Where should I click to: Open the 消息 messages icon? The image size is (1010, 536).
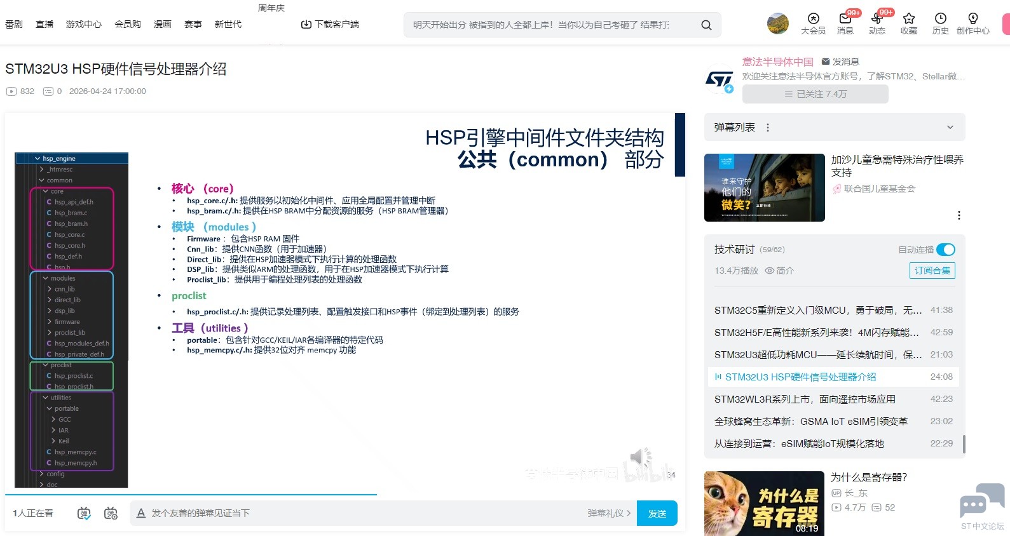[x=845, y=18]
